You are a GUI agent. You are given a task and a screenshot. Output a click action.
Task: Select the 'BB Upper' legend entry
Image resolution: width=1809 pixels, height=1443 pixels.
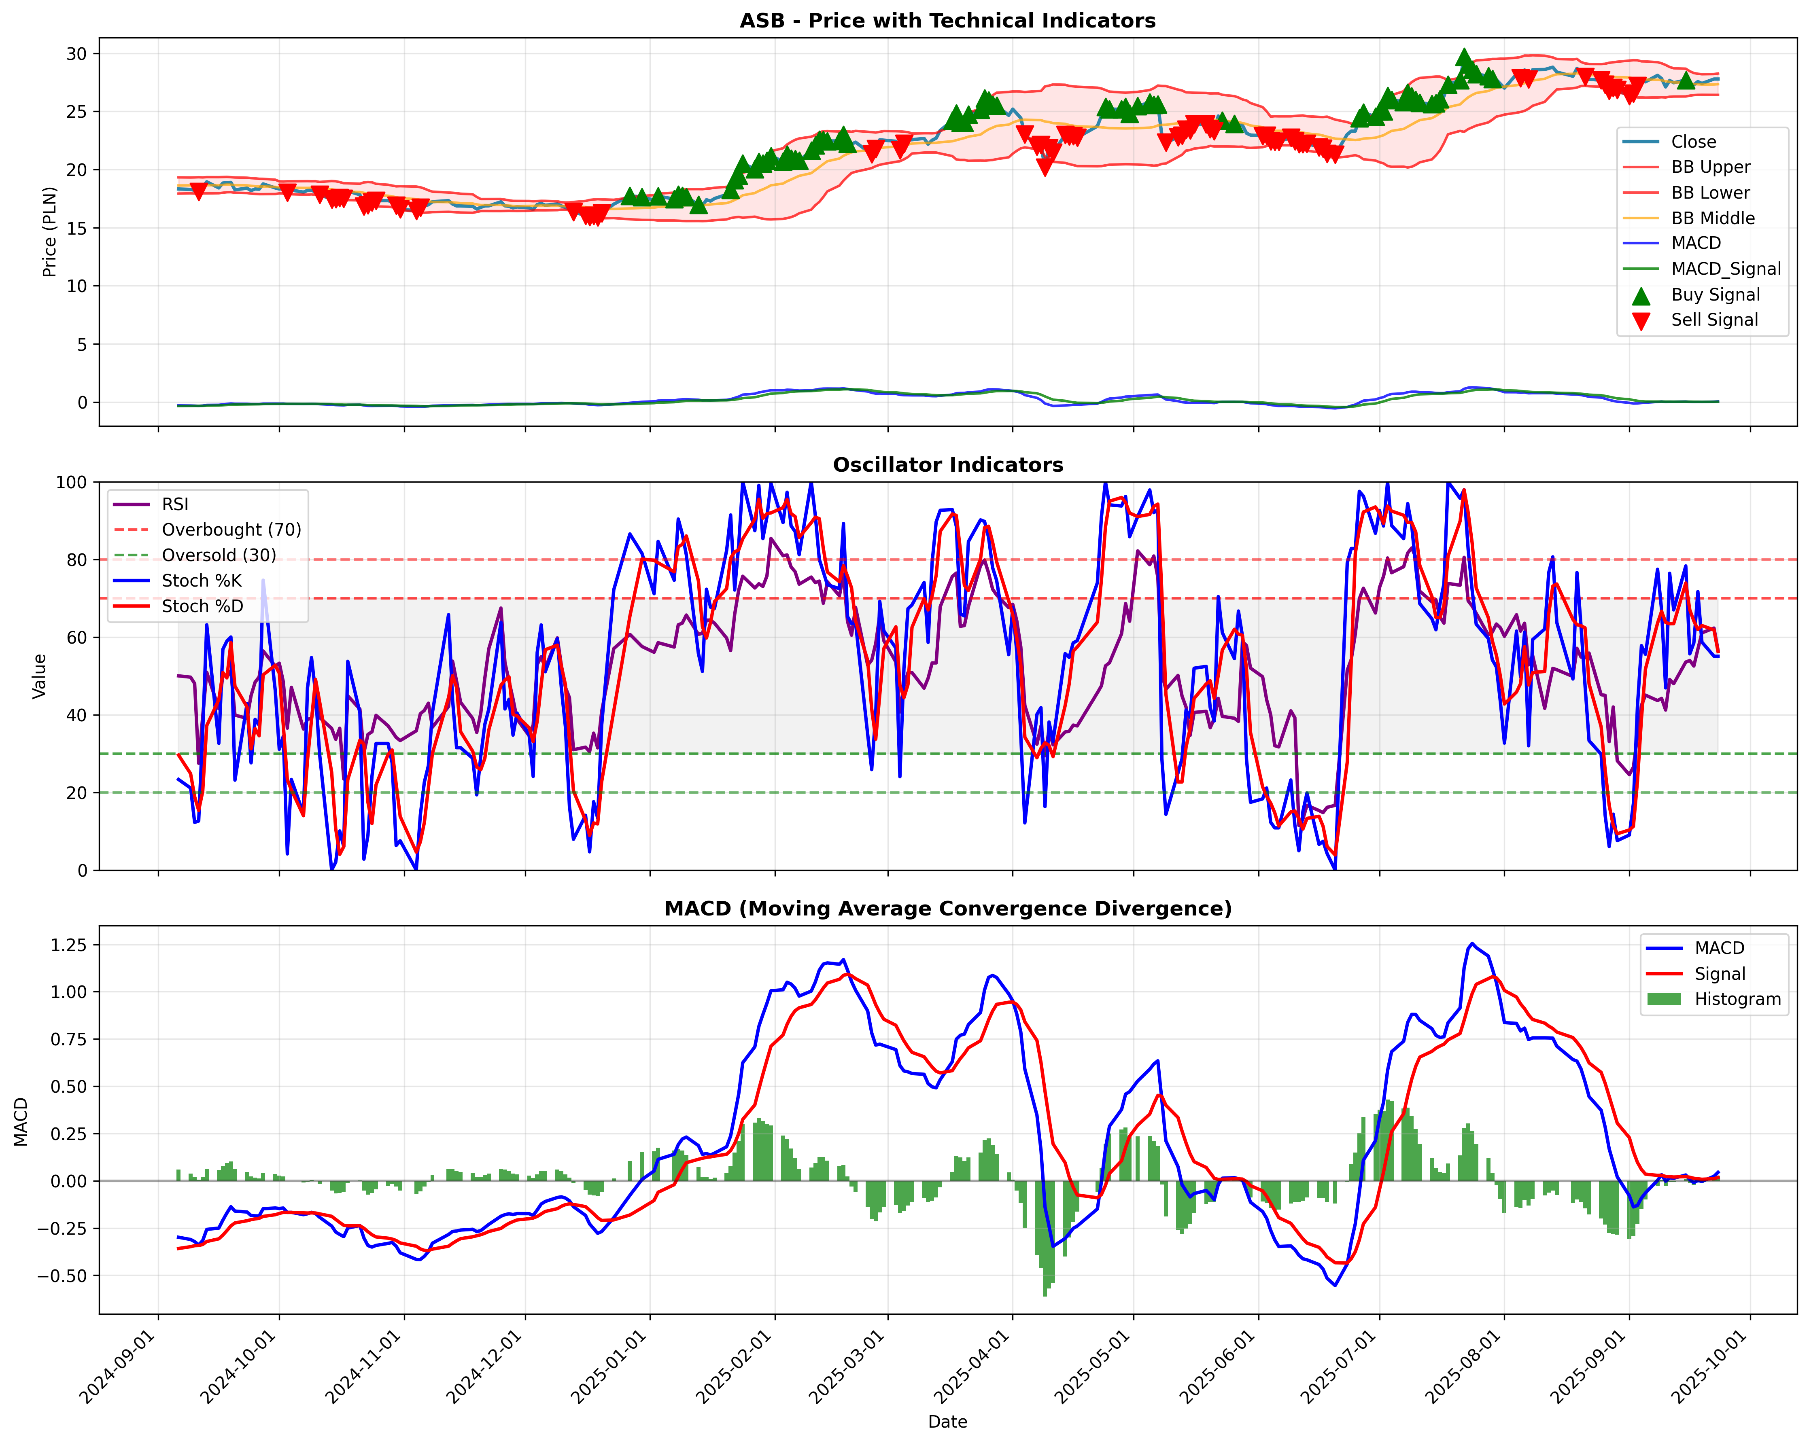[x=1711, y=167]
